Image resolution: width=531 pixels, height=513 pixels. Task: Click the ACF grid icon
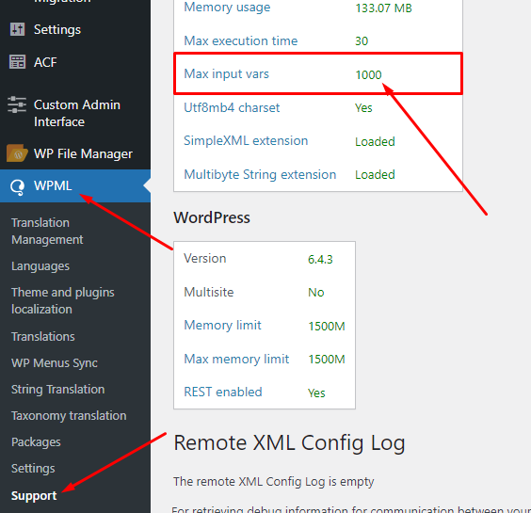[x=17, y=62]
